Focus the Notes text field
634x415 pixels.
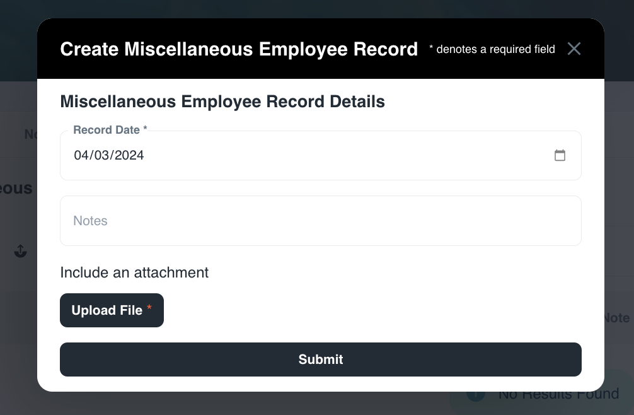(320, 221)
